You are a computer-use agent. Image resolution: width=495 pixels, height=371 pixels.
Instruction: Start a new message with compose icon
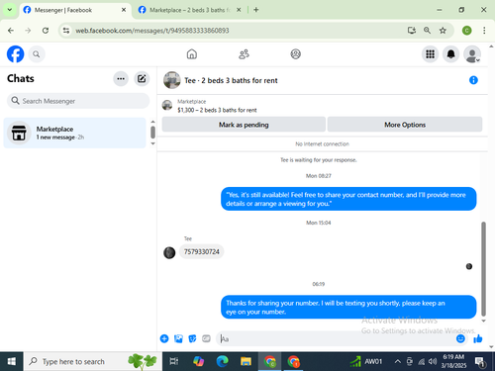142,79
